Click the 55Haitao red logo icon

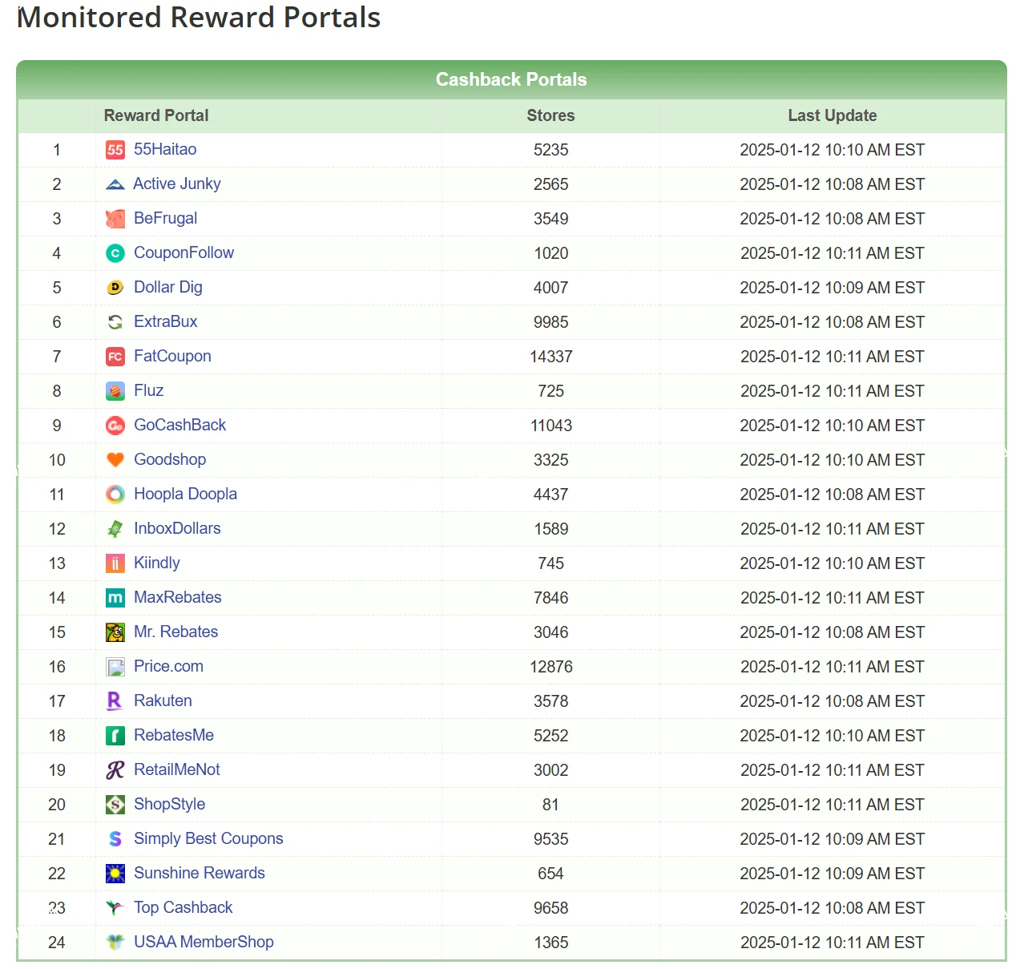tap(115, 150)
